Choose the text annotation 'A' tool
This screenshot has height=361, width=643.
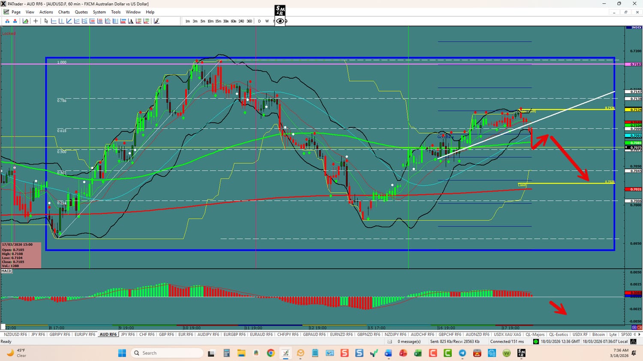click(x=131, y=21)
